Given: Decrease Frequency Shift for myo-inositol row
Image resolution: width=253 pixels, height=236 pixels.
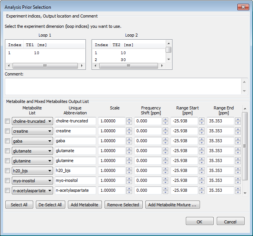Looking at the screenshot, I should tap(165, 183).
